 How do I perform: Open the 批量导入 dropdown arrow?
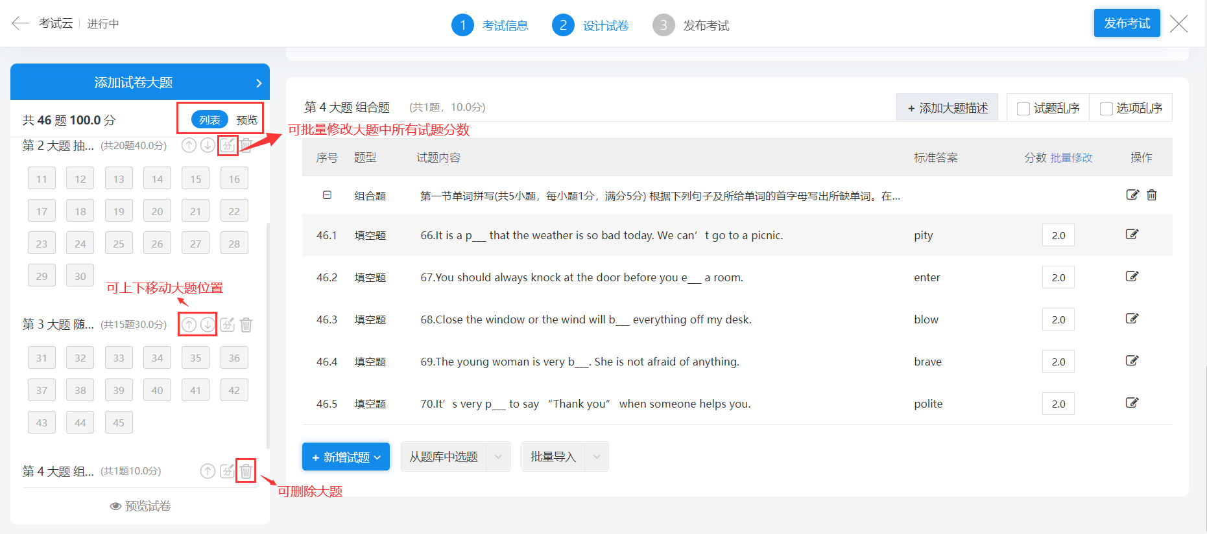597,457
